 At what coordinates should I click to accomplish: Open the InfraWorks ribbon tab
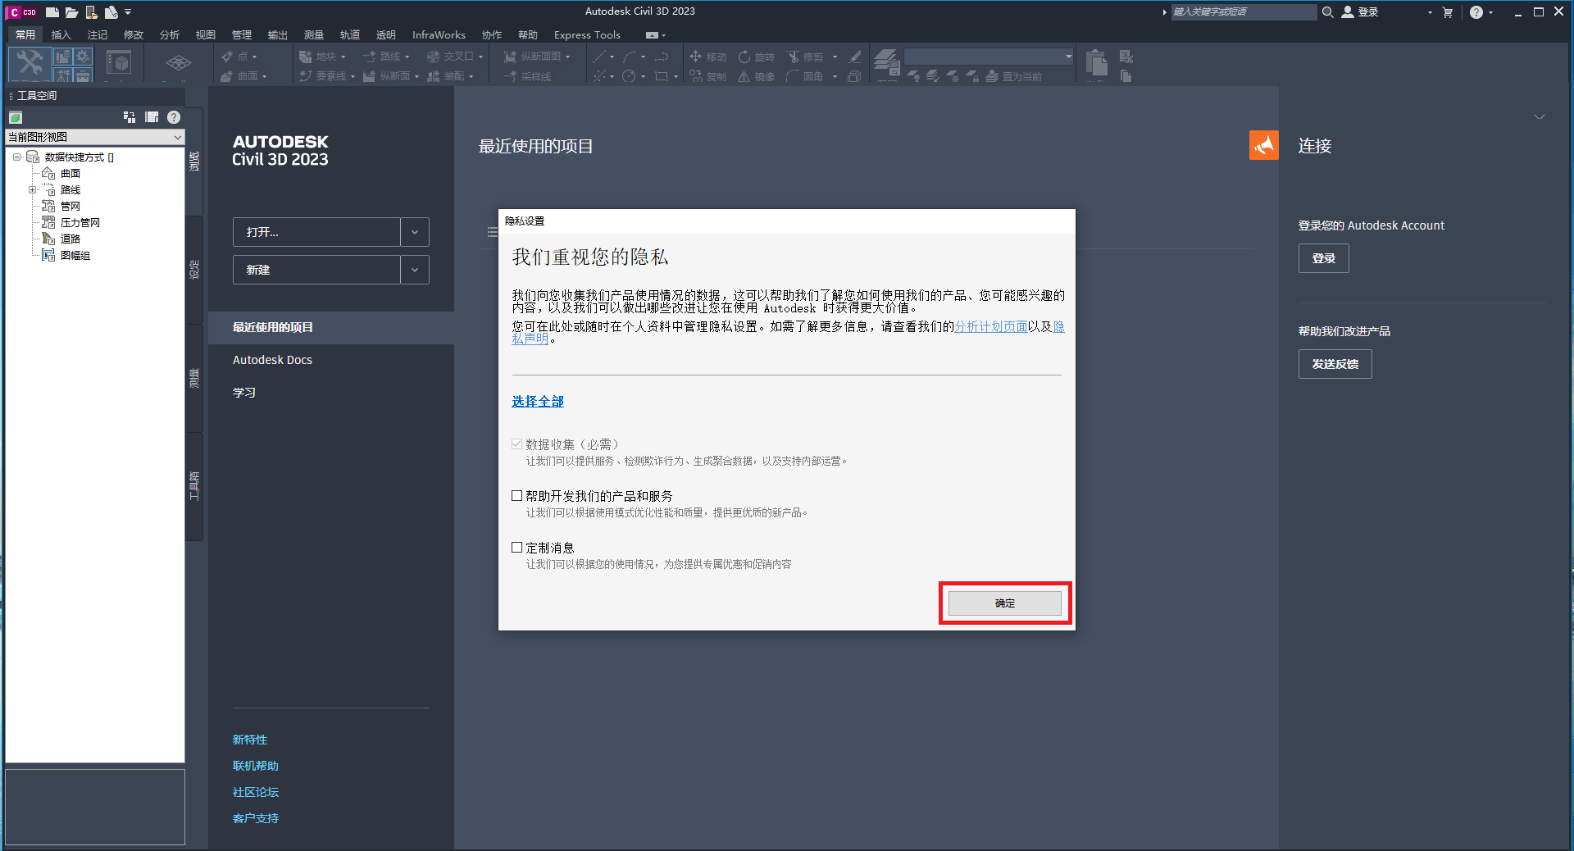[439, 34]
